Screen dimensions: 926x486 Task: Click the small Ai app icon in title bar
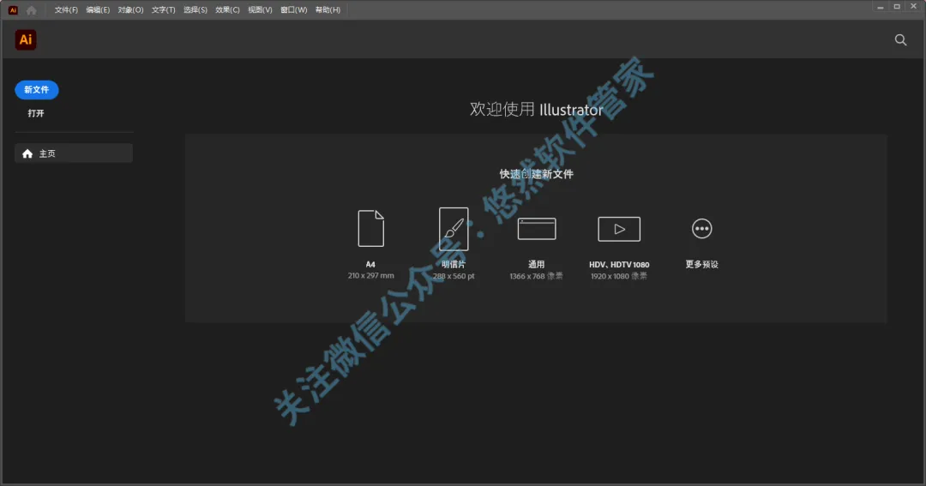(13, 10)
